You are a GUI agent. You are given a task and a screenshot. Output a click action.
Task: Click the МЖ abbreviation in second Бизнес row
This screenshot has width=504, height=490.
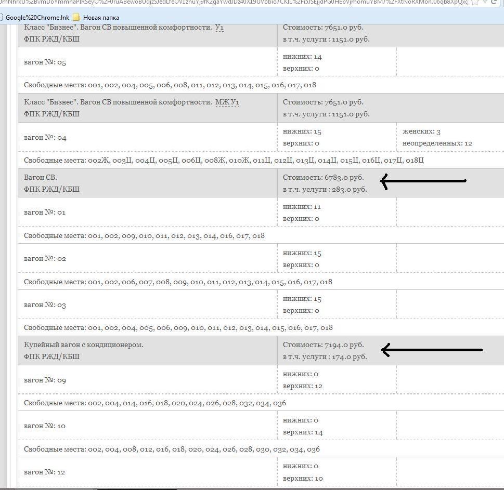222,102
